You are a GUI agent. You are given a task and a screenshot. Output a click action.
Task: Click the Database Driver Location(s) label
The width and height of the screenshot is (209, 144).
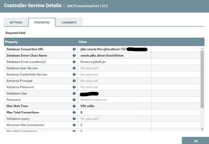[x=26, y=62]
